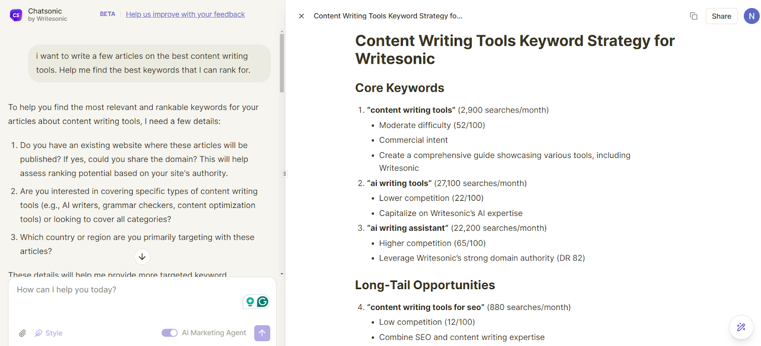Viewport: 761px width, 346px height.
Task: Click the "ai writing assistant" keyword entry
Action: 457,228
